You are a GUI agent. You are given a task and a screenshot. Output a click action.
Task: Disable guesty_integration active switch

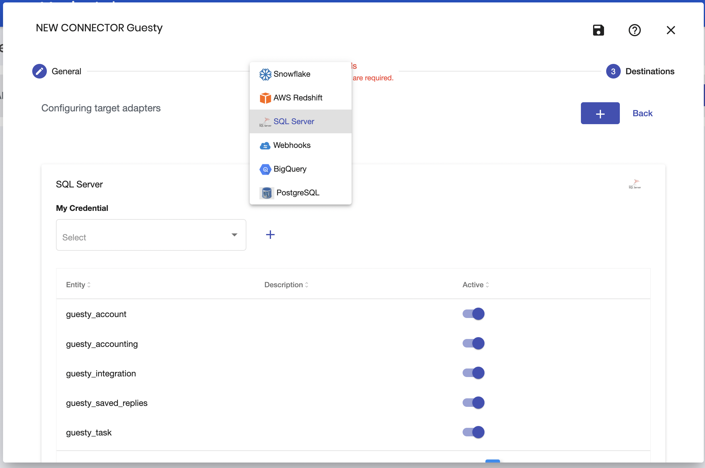point(473,373)
